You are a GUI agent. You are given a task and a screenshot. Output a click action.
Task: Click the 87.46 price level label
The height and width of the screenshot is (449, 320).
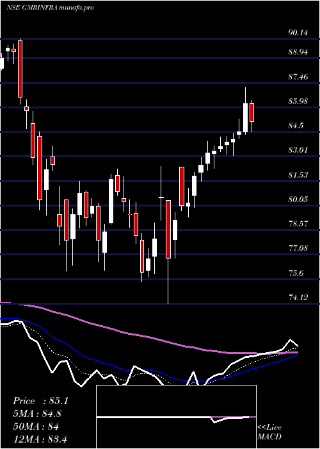298,77
